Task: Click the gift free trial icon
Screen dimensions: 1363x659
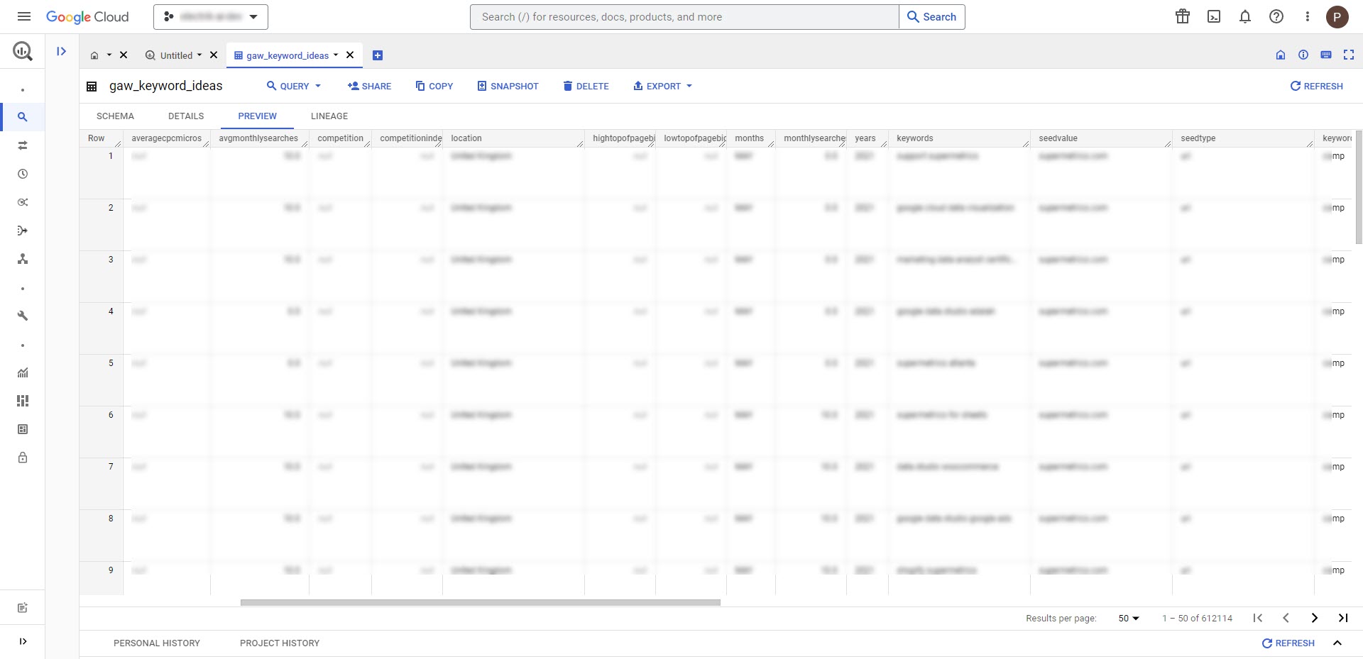Action: point(1183,16)
